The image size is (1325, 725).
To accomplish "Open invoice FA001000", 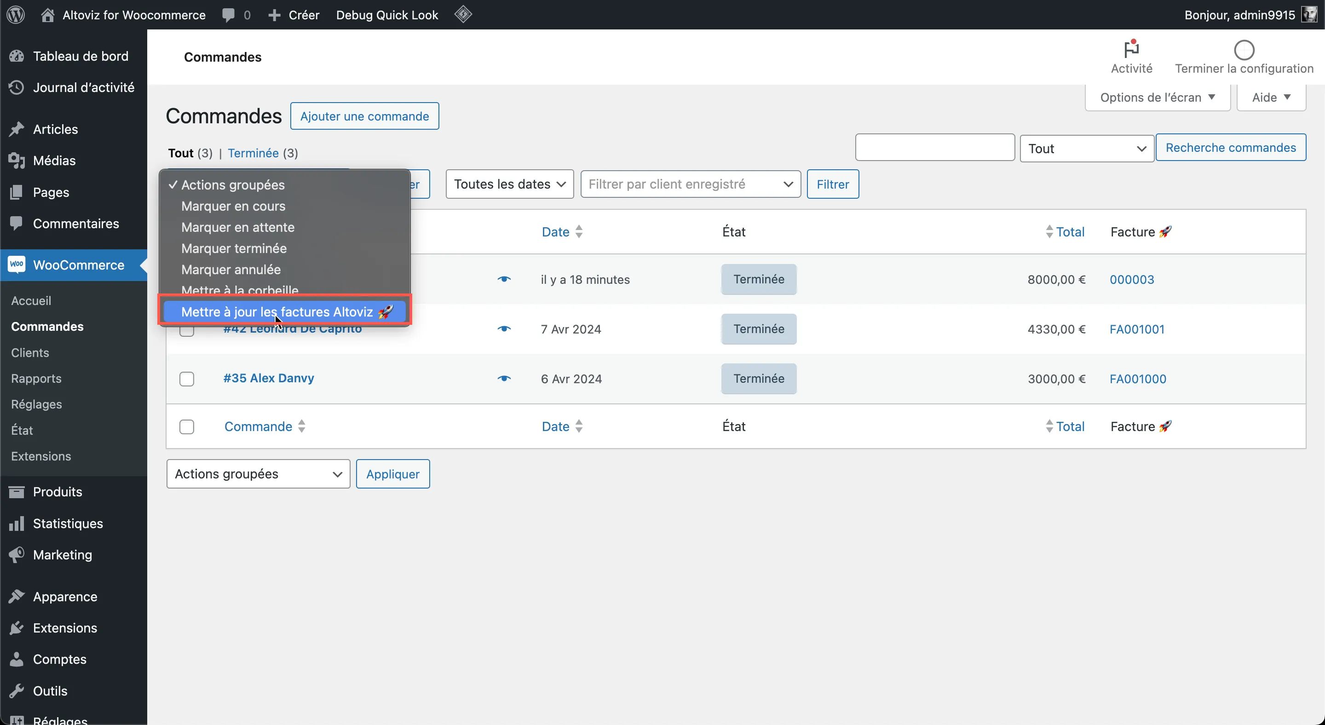I will [x=1138, y=379].
